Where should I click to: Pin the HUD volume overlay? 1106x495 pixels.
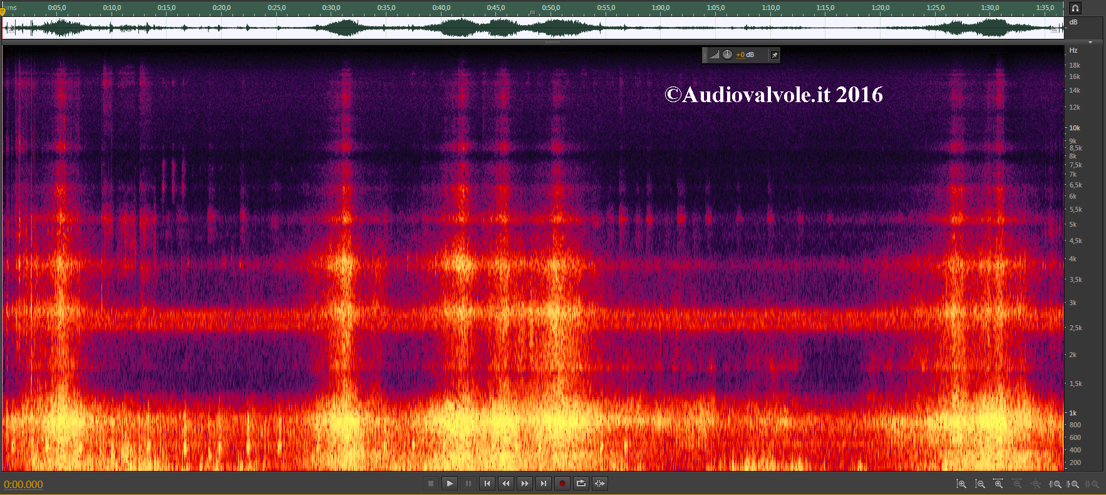pos(775,55)
